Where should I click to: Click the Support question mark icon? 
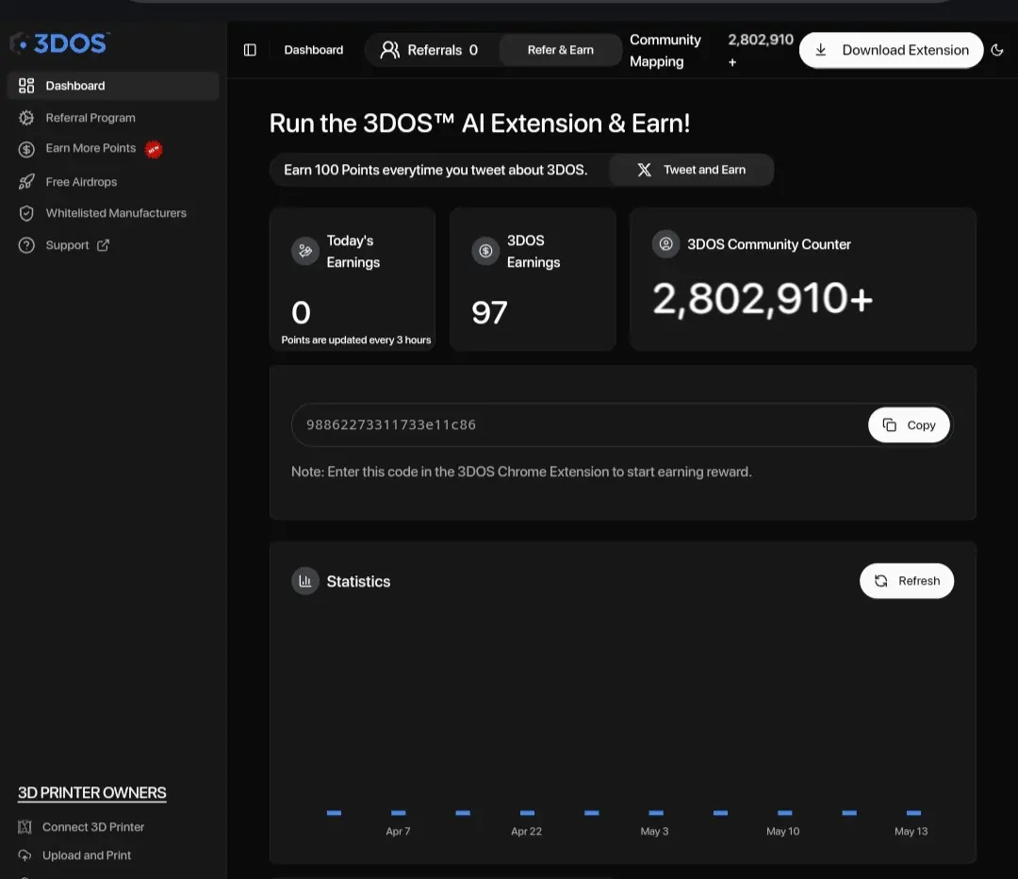(x=26, y=245)
